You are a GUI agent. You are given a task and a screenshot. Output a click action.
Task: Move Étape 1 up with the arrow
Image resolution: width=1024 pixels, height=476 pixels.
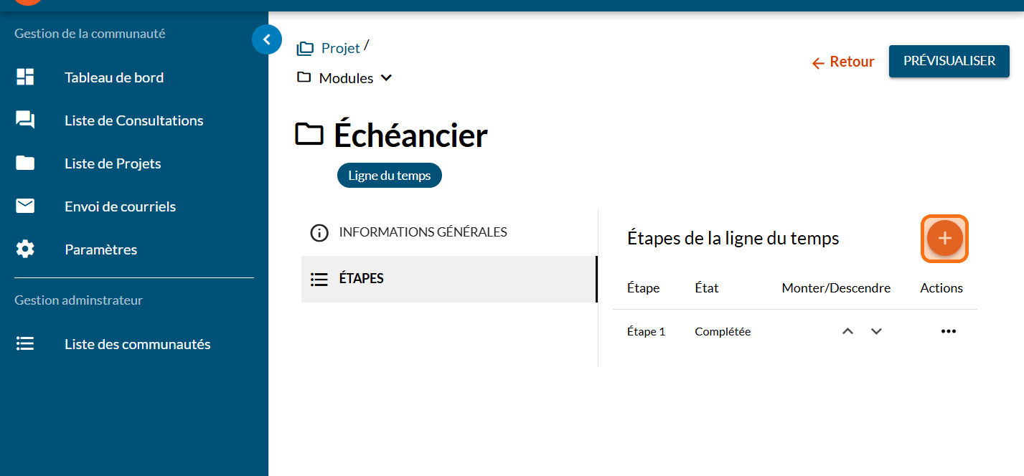tap(847, 331)
